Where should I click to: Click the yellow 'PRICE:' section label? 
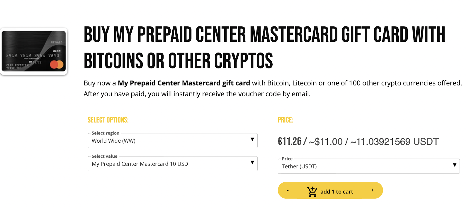click(285, 120)
